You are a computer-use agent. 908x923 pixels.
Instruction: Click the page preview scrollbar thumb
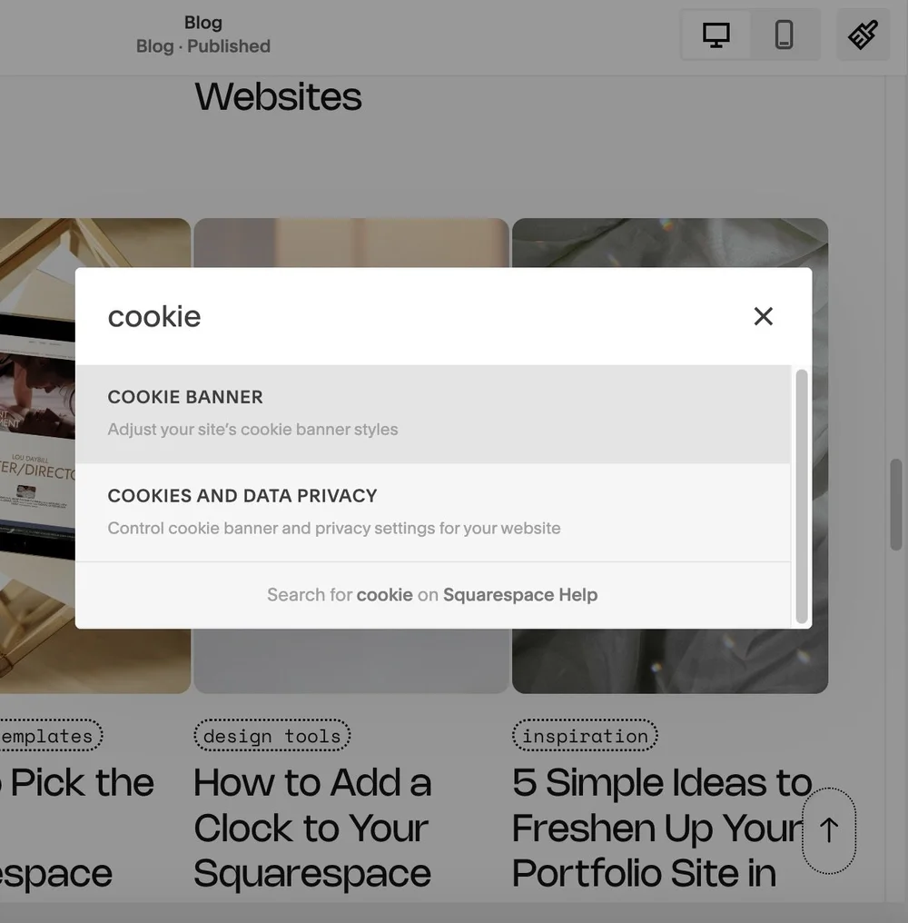(x=896, y=504)
